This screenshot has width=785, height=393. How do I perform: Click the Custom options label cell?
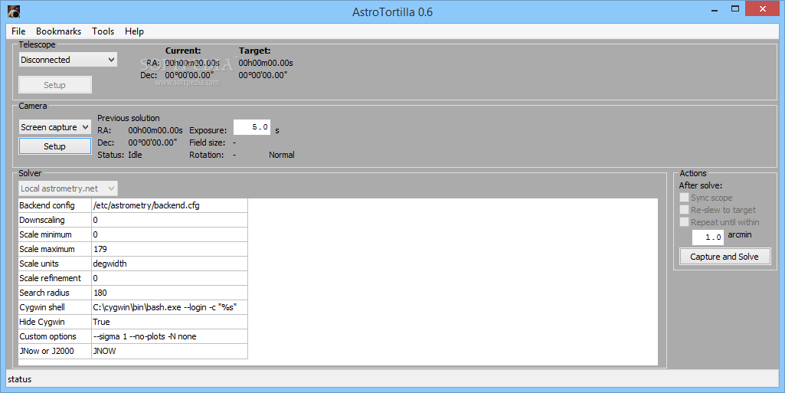(54, 336)
